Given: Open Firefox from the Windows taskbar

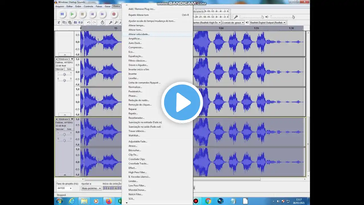Looking at the screenshot, I should pos(109,201).
